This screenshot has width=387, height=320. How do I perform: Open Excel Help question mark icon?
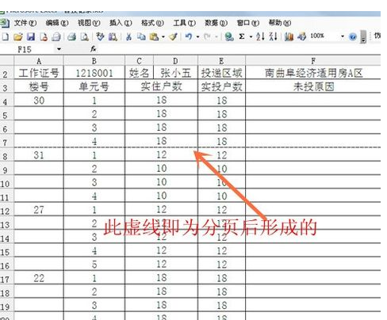(353, 36)
